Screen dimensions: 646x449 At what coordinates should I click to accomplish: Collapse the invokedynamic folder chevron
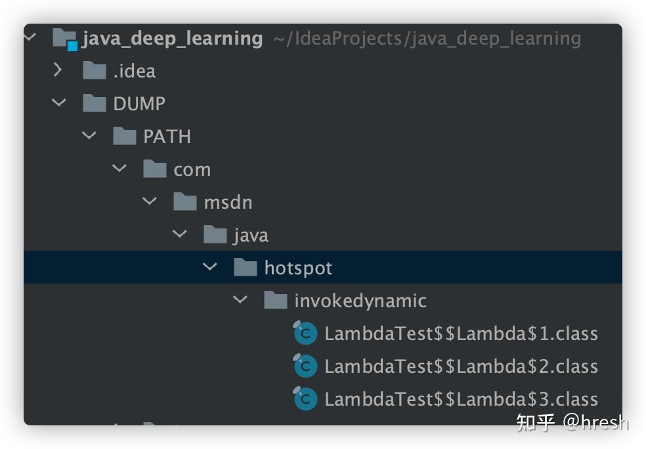tap(240, 300)
